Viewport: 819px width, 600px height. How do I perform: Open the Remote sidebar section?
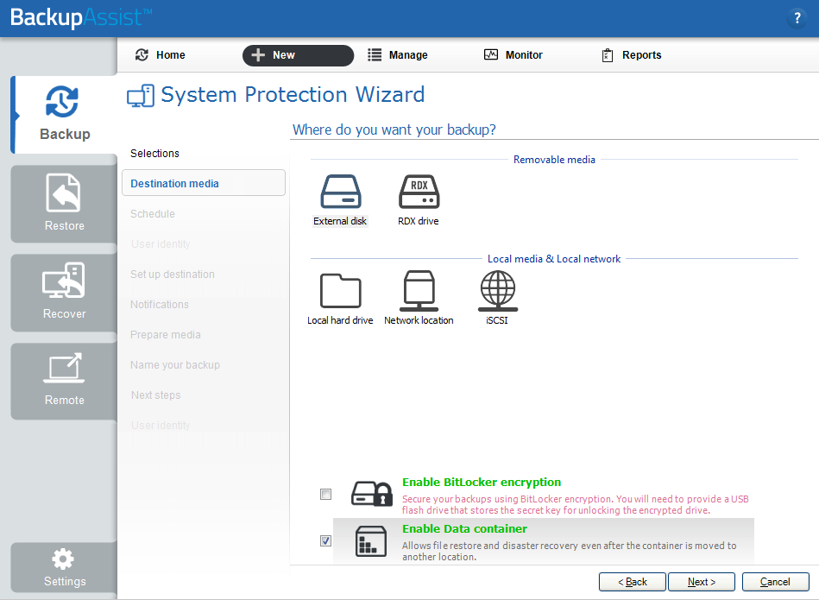click(65, 380)
